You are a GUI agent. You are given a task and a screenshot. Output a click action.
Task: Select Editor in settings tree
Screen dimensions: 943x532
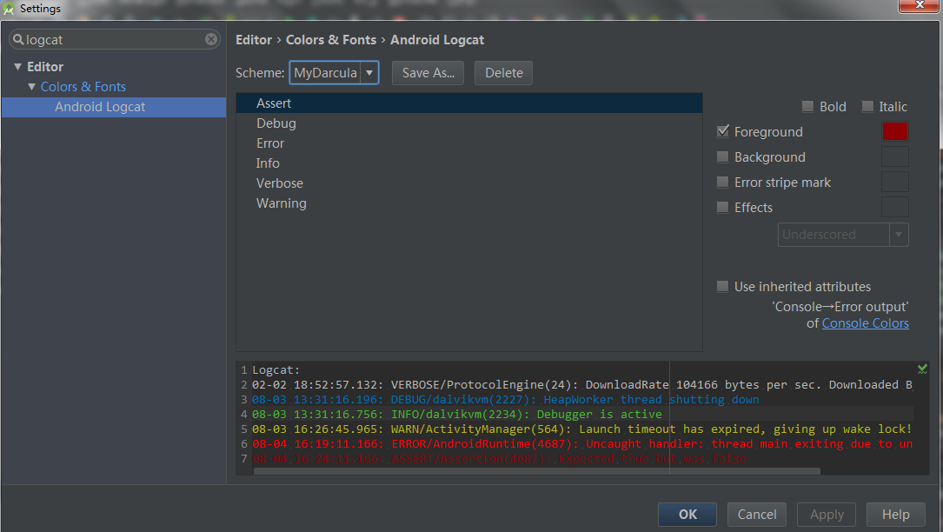point(45,67)
